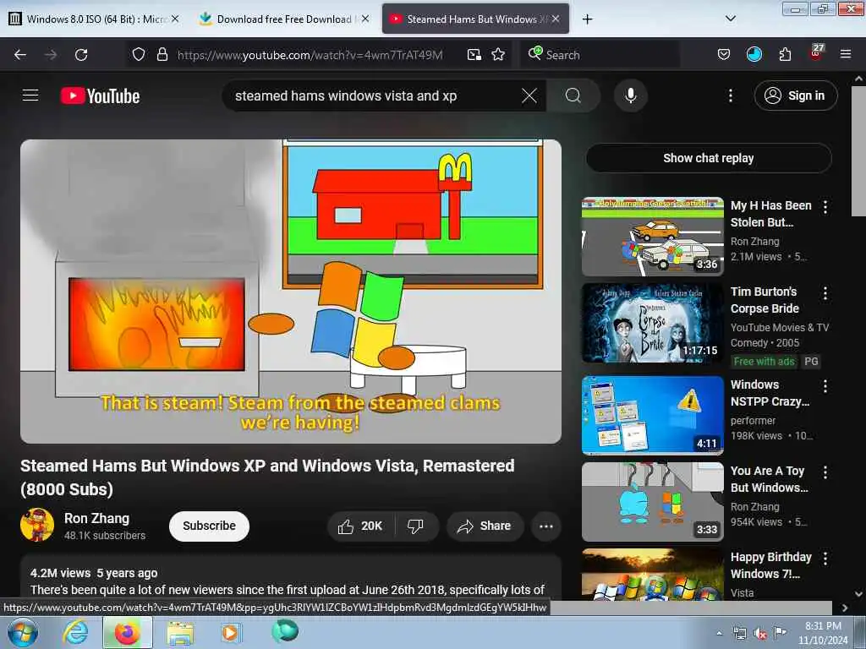The height and width of the screenshot is (649, 866).
Task: Click the video player frame
Action: coord(291,292)
